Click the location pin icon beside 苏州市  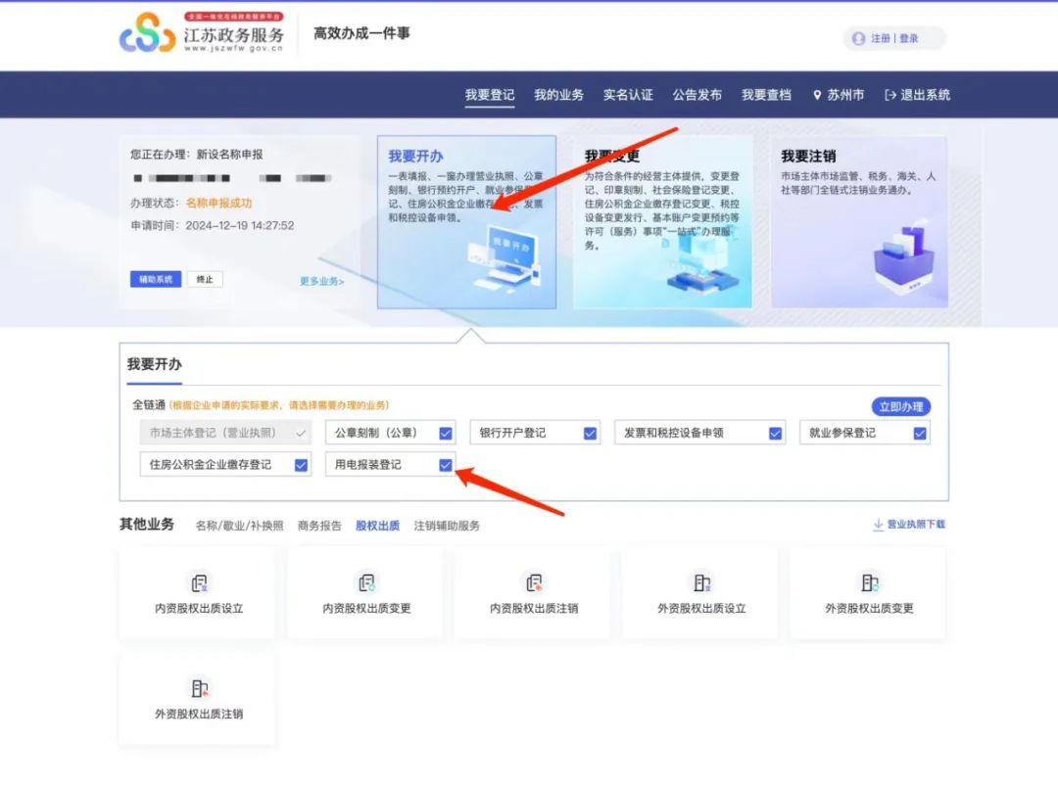(x=819, y=94)
